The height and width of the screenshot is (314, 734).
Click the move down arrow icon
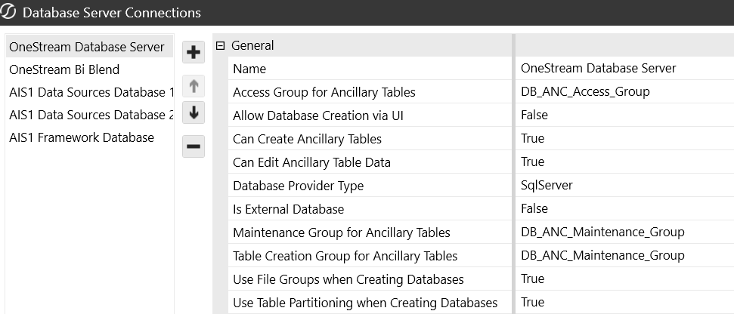click(x=194, y=112)
